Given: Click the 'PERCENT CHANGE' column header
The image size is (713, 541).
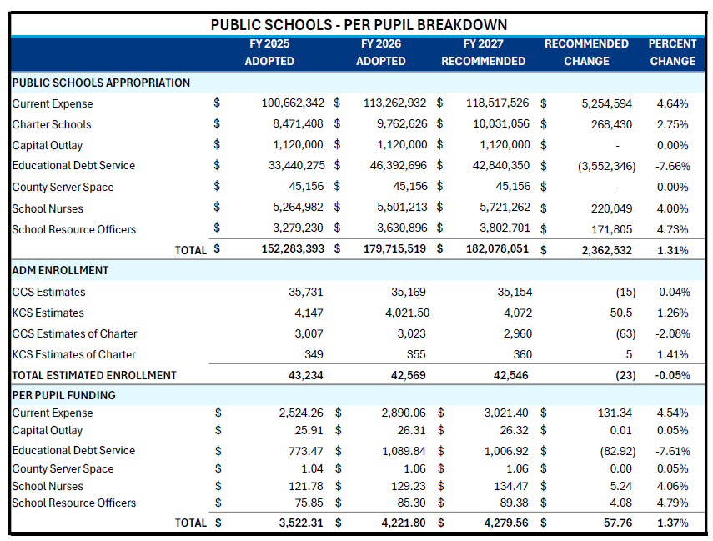Looking at the screenshot, I should click(672, 53).
